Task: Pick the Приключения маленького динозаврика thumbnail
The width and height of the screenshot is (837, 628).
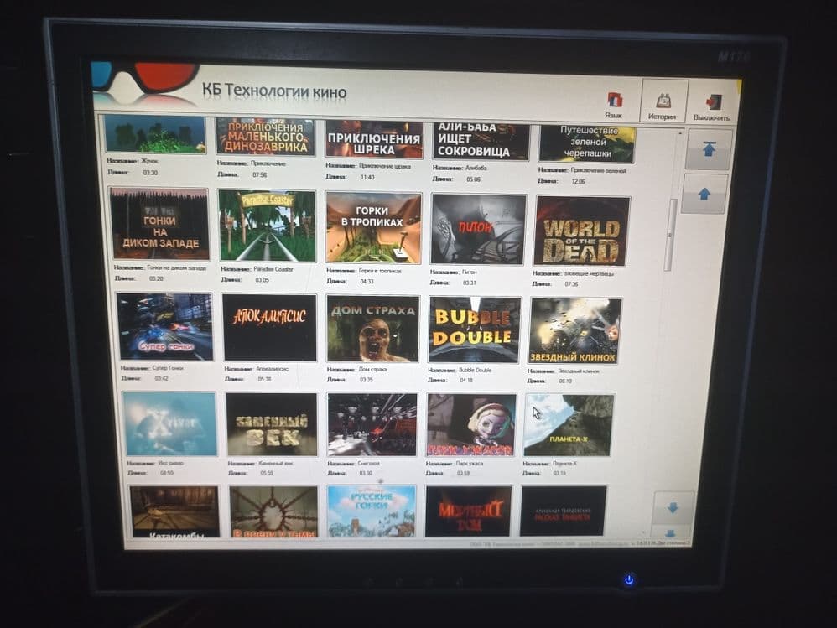Action: [x=266, y=136]
